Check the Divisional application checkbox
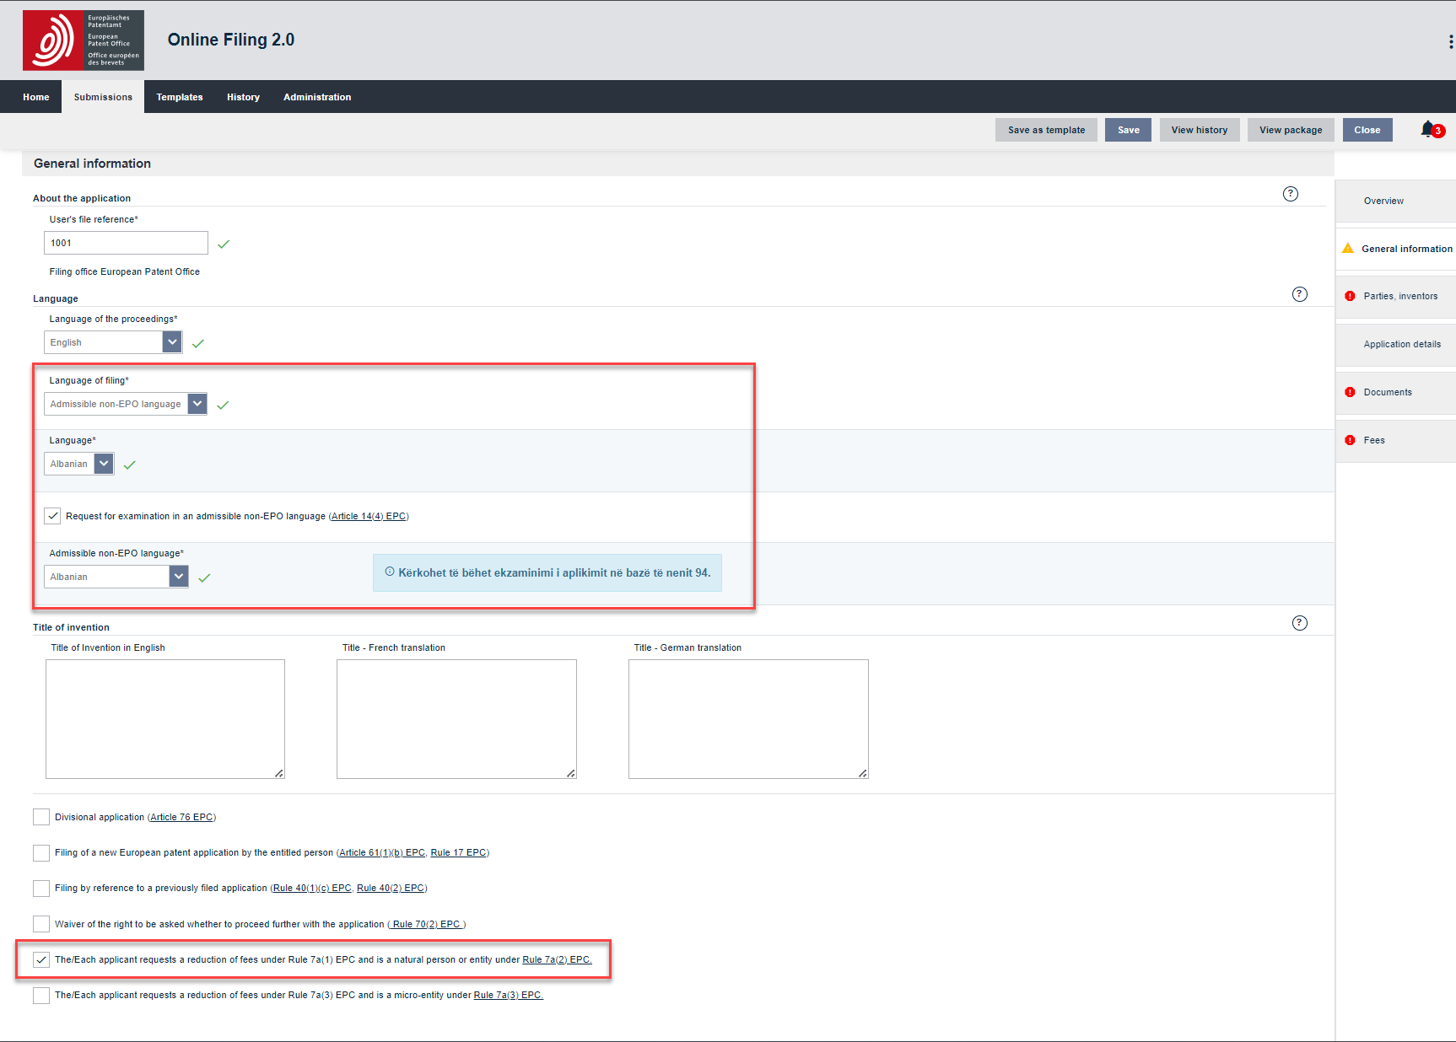Viewport: 1456px width, 1042px height. [x=41, y=817]
